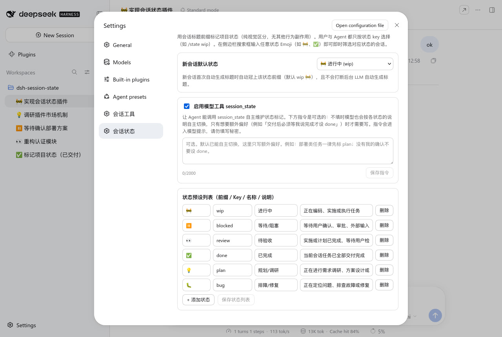Open Settings at the sidebar bottom
This screenshot has width=502, height=337.
click(26, 325)
